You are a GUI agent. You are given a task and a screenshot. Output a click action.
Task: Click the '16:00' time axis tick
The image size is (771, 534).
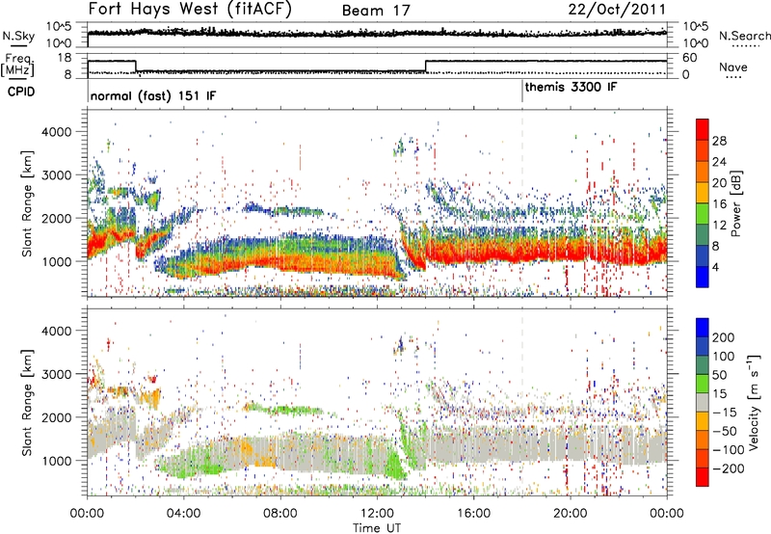[x=473, y=514]
